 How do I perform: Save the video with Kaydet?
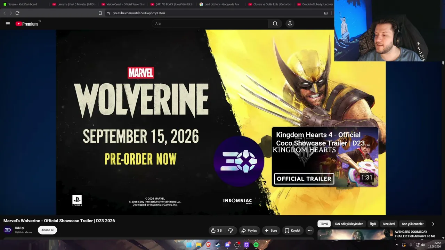pos(292,231)
